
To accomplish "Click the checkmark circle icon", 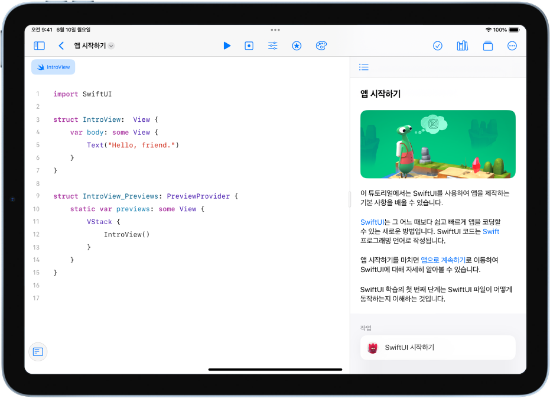I will (437, 46).
